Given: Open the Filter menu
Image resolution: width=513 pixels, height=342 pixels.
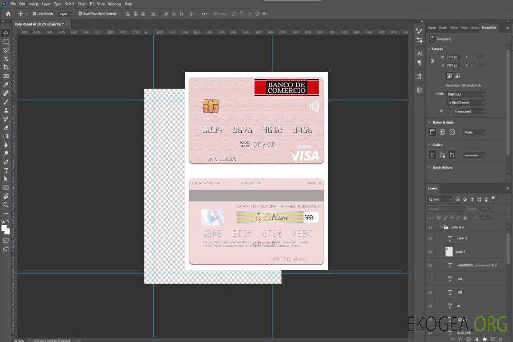Looking at the screenshot, I should pyautogui.click(x=82, y=4).
